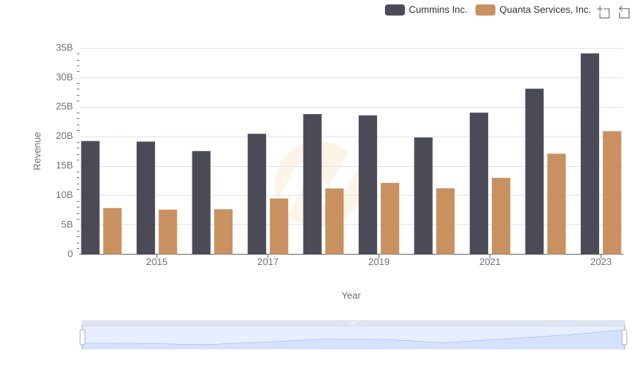The image size is (639, 368).
Task: Click the Cummins bar for 2015
Action: click(146, 198)
